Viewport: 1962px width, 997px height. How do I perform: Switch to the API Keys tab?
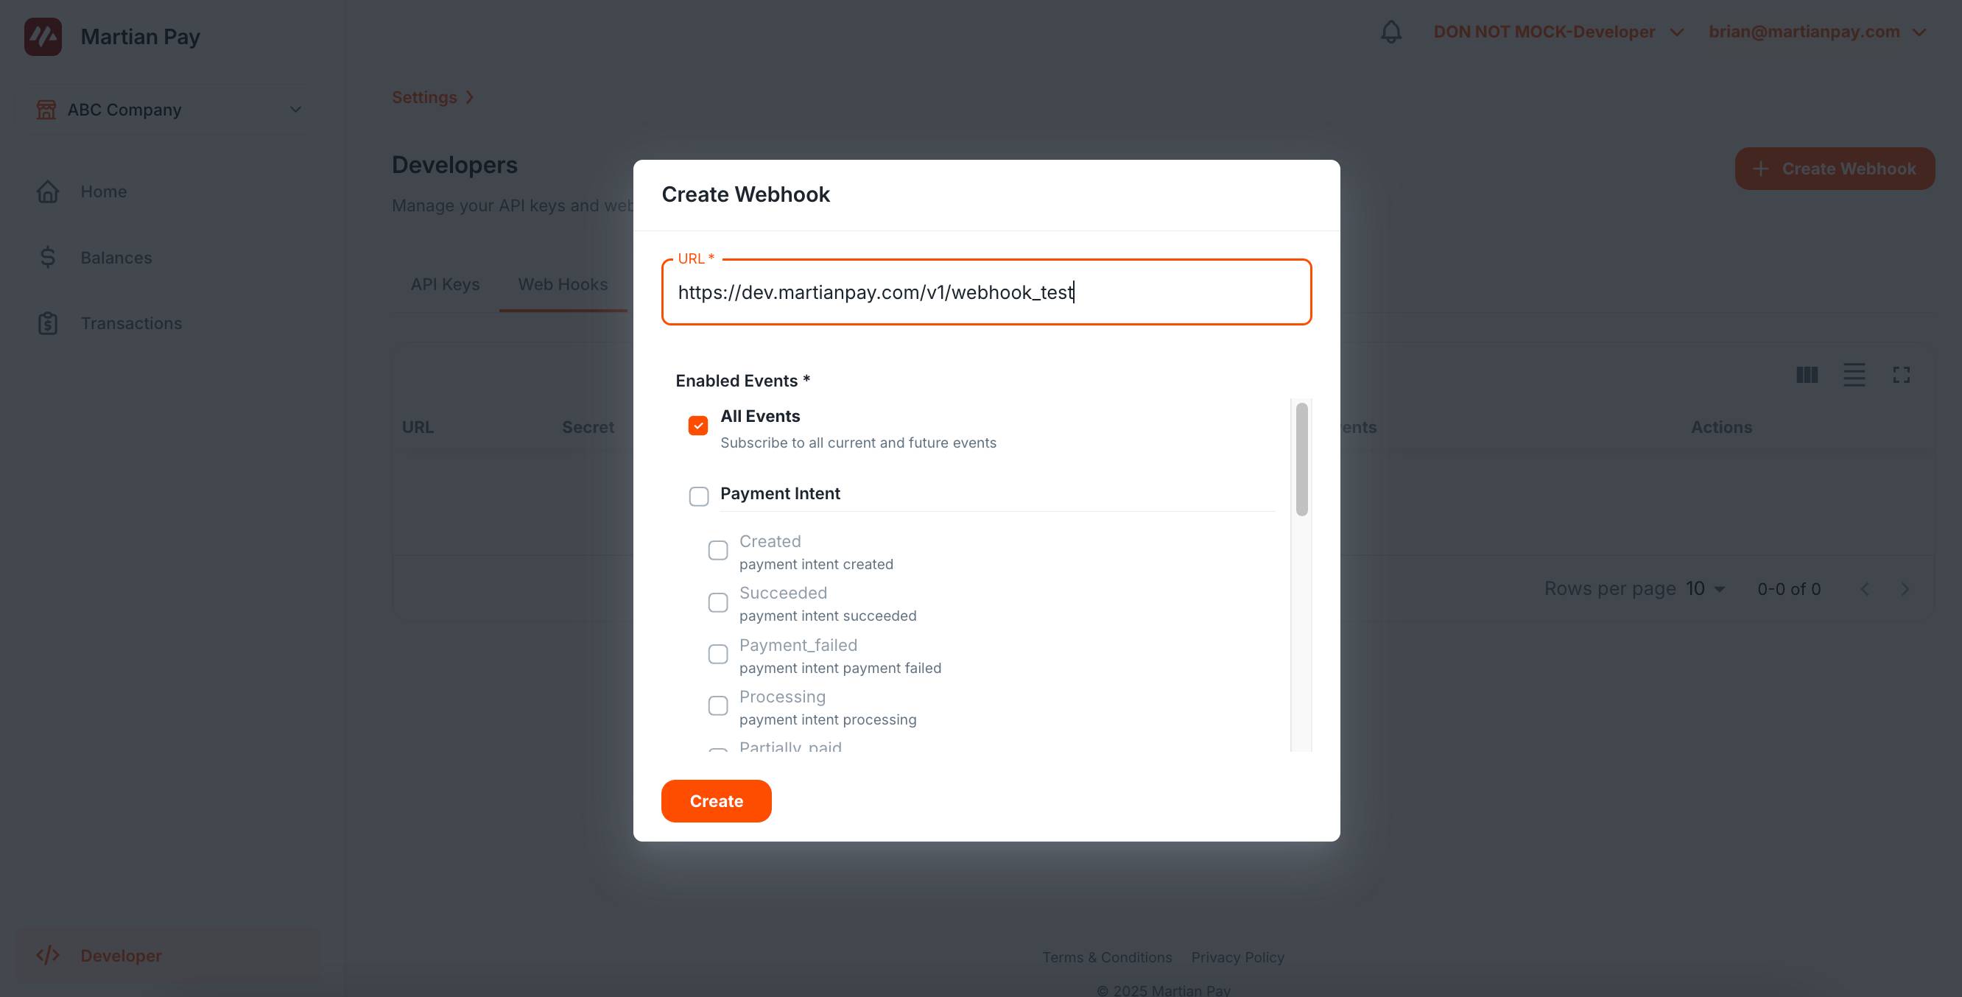pos(445,284)
